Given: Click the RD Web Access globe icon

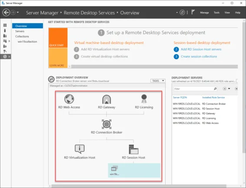Looking at the screenshot, I should [x=69, y=99].
